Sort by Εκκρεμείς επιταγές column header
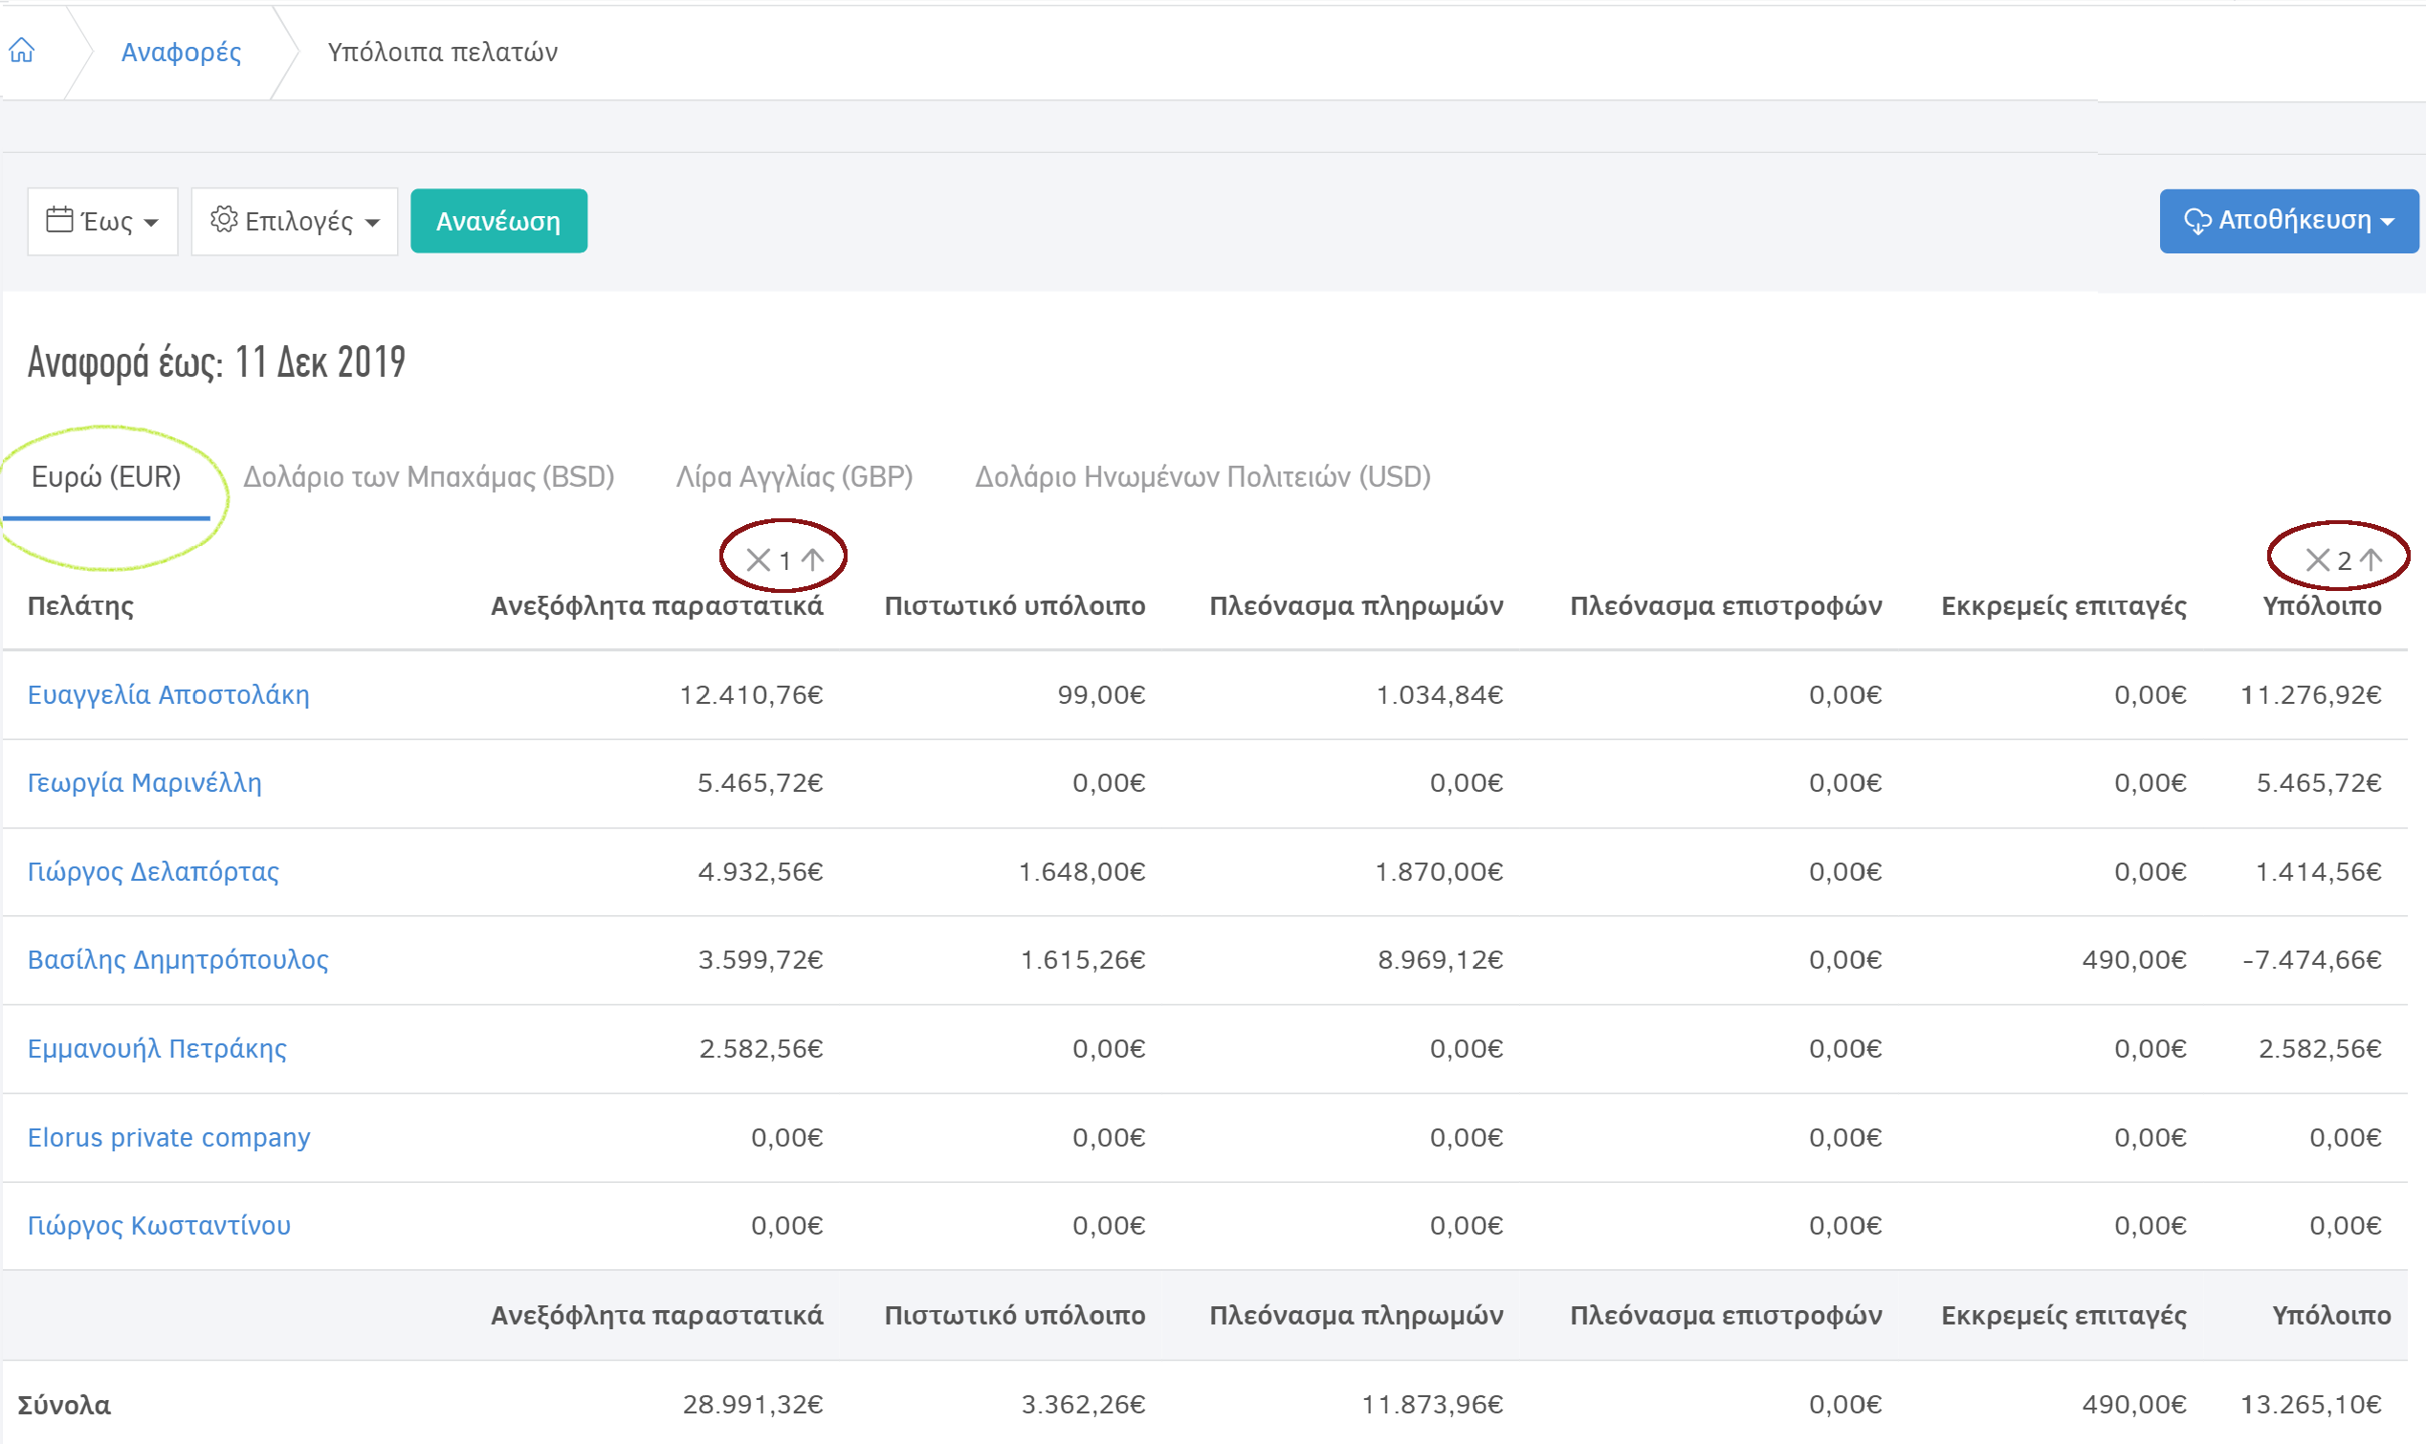2426x1444 pixels. 2064,606
